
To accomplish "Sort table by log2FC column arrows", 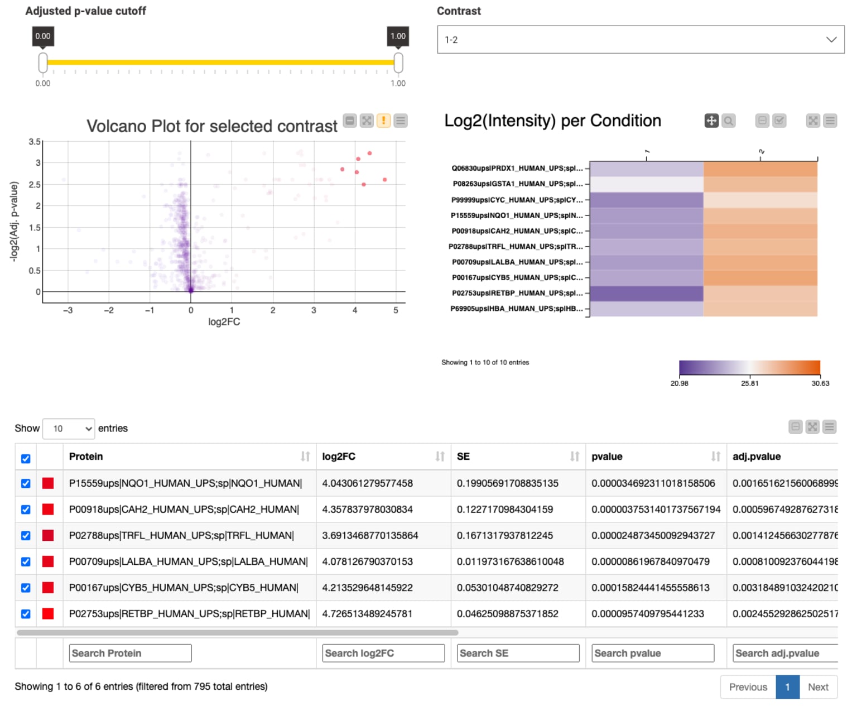I will [440, 457].
